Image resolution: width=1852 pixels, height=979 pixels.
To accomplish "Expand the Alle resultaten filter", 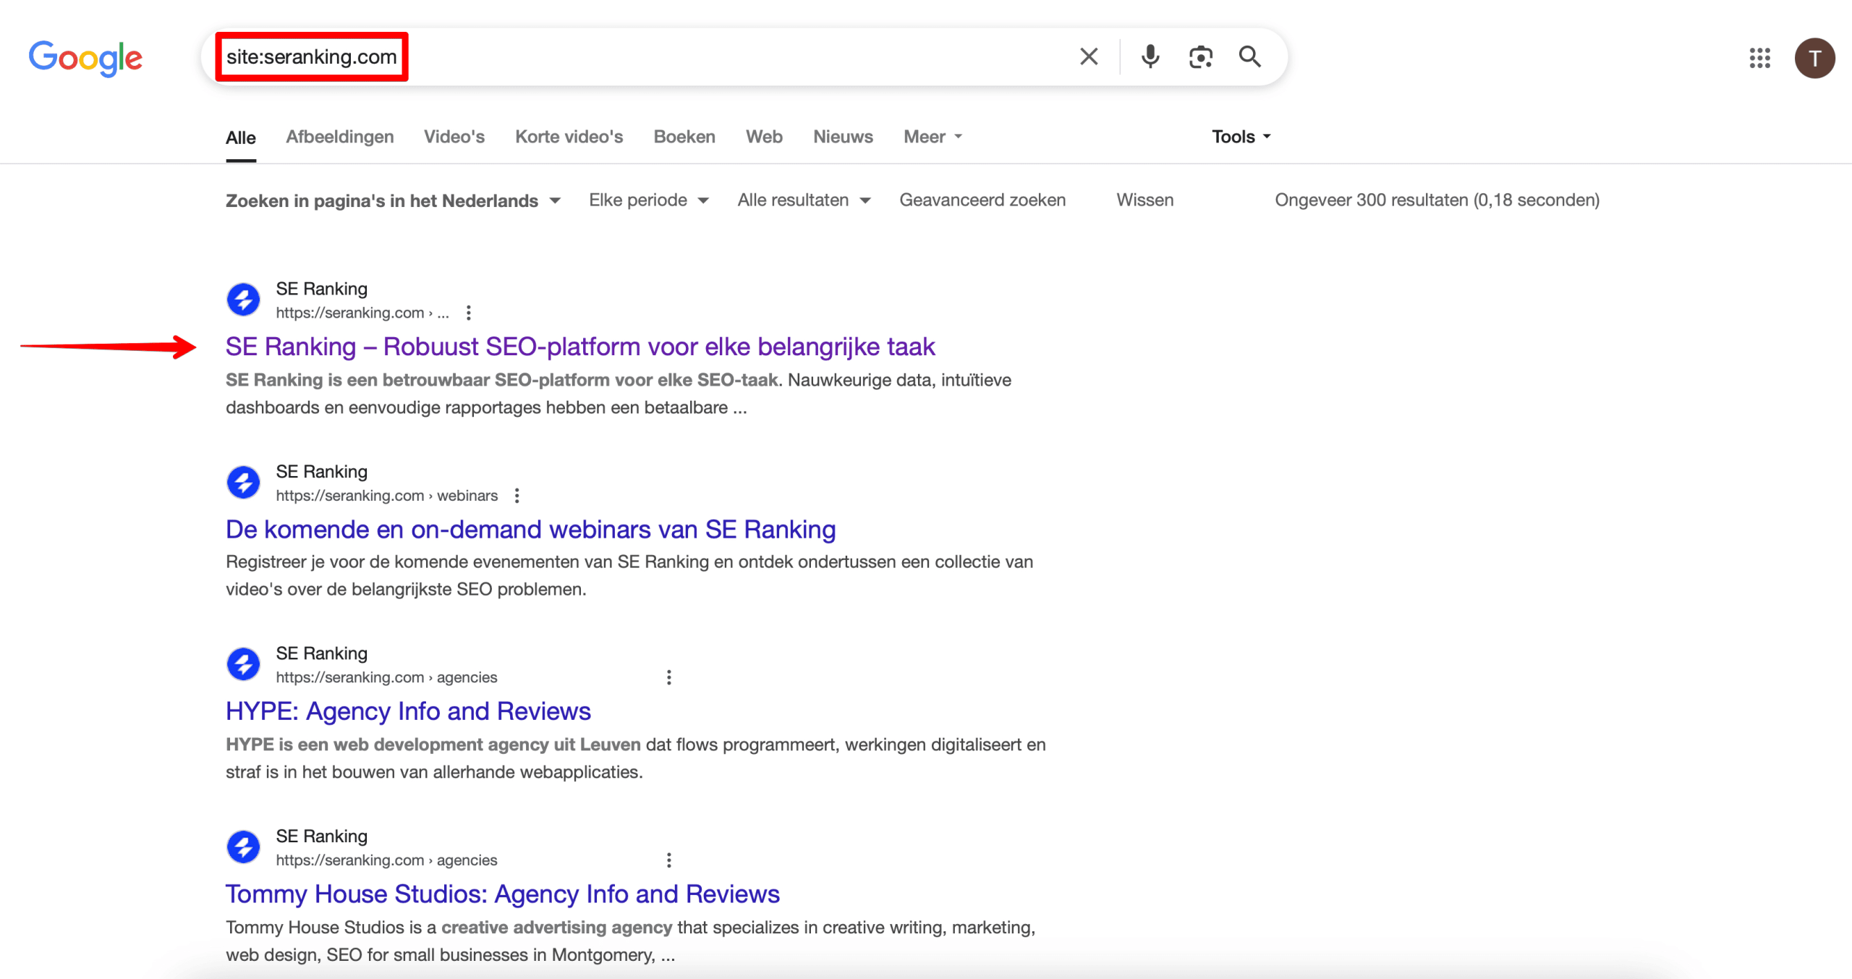I will coord(804,200).
